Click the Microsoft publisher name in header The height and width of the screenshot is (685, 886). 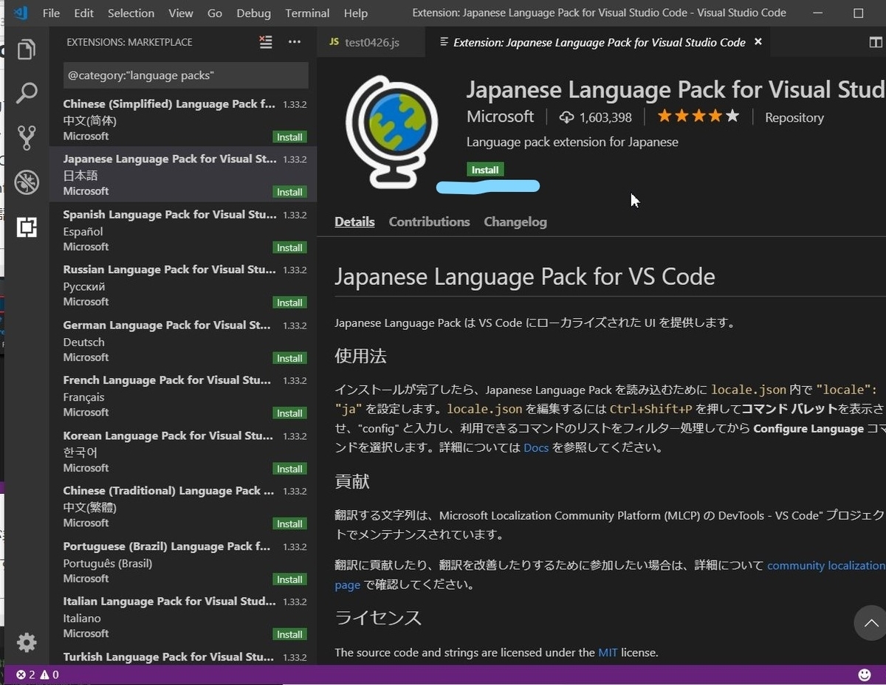click(x=500, y=117)
